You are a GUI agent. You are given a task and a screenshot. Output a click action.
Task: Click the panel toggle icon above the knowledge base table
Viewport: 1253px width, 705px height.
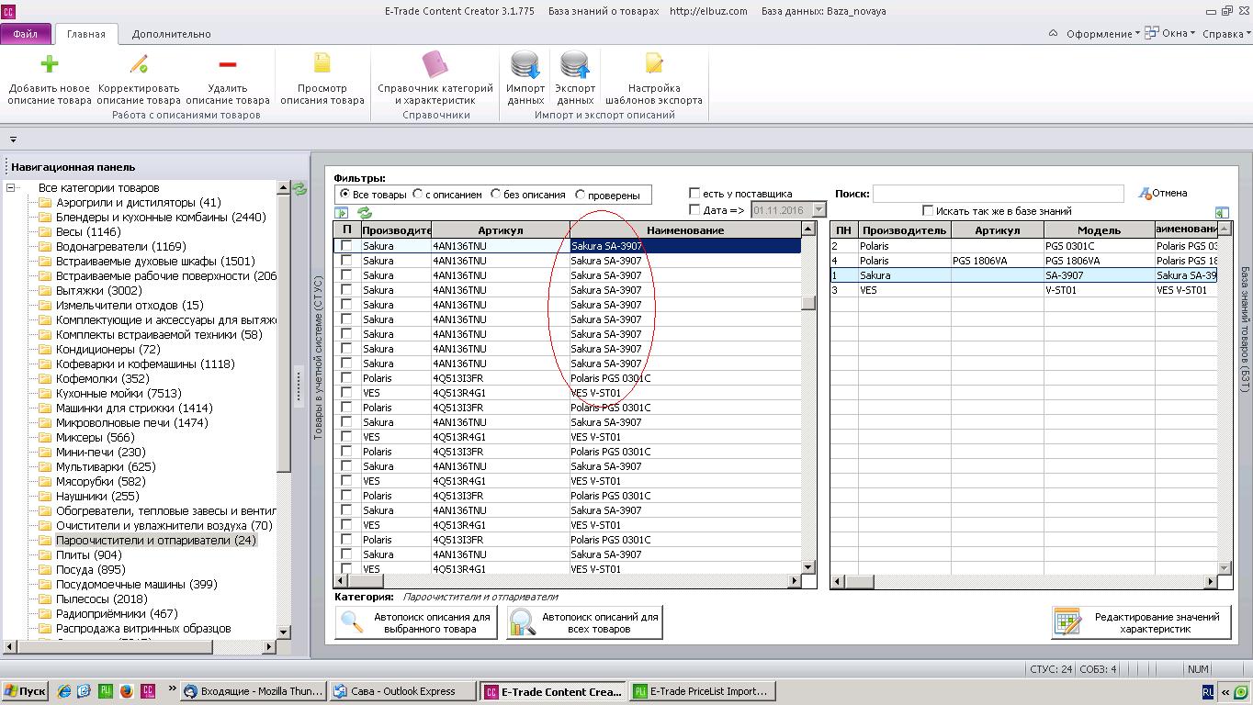tap(1222, 212)
